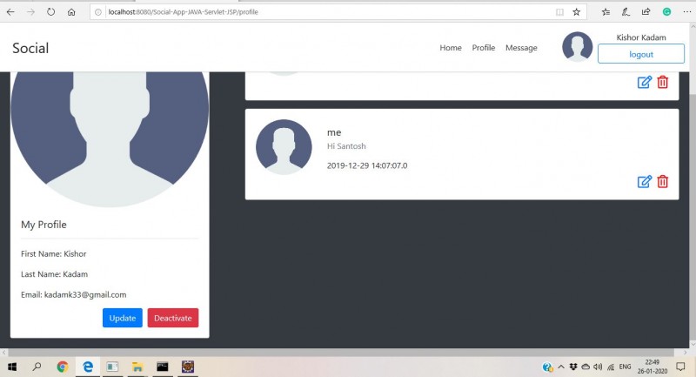Click 'Last Name: Kadam' text
696x377 pixels.
pos(54,274)
